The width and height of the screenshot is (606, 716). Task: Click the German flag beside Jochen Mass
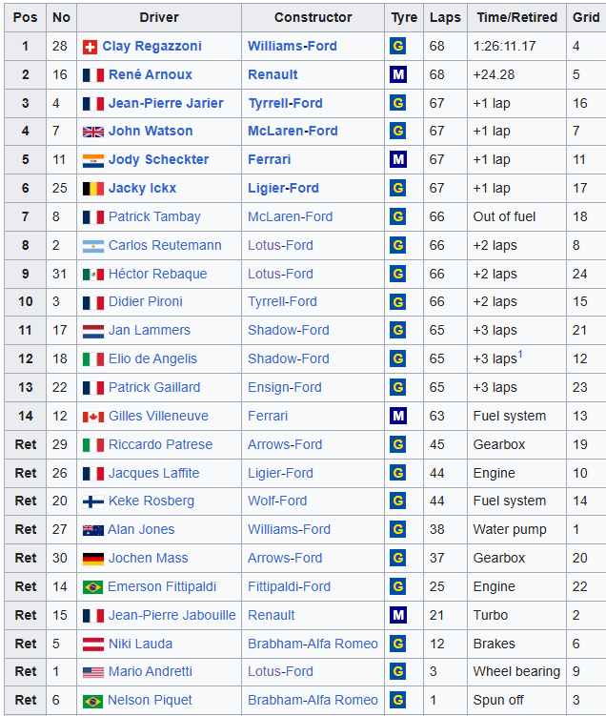(93, 559)
